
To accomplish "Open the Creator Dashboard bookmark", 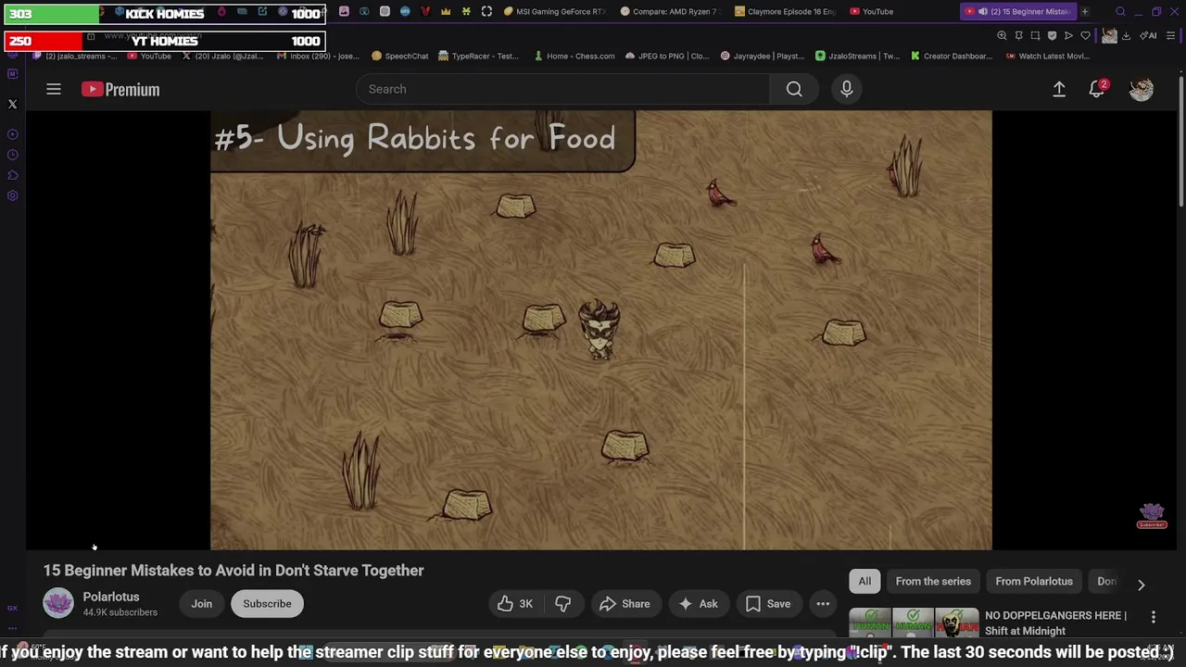I will (x=952, y=56).
